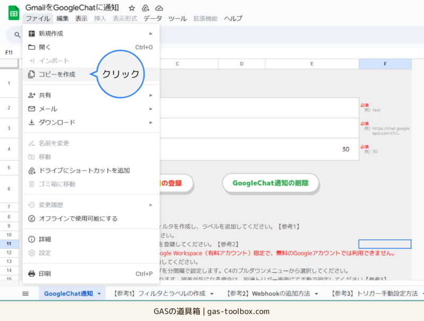Select コピーを作成 from the File menu
The image size is (424, 321).
(x=91, y=74)
